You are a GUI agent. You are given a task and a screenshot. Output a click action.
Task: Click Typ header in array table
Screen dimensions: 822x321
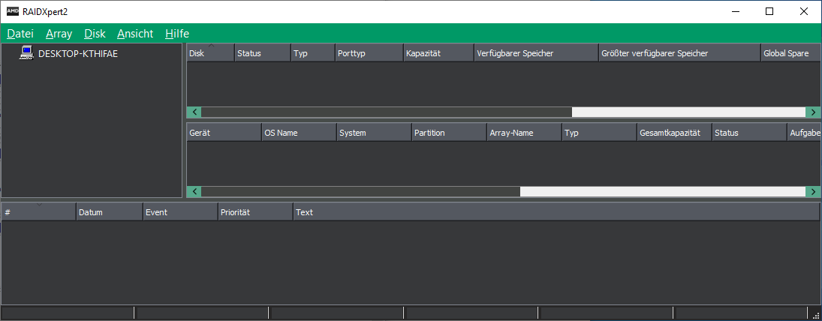point(599,133)
